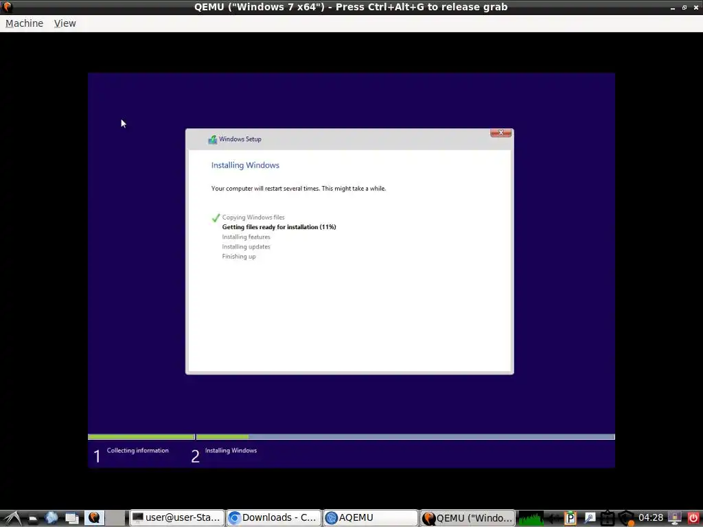The height and width of the screenshot is (527, 703).
Task: Click the 'Finishing up' step
Action: pos(239,257)
